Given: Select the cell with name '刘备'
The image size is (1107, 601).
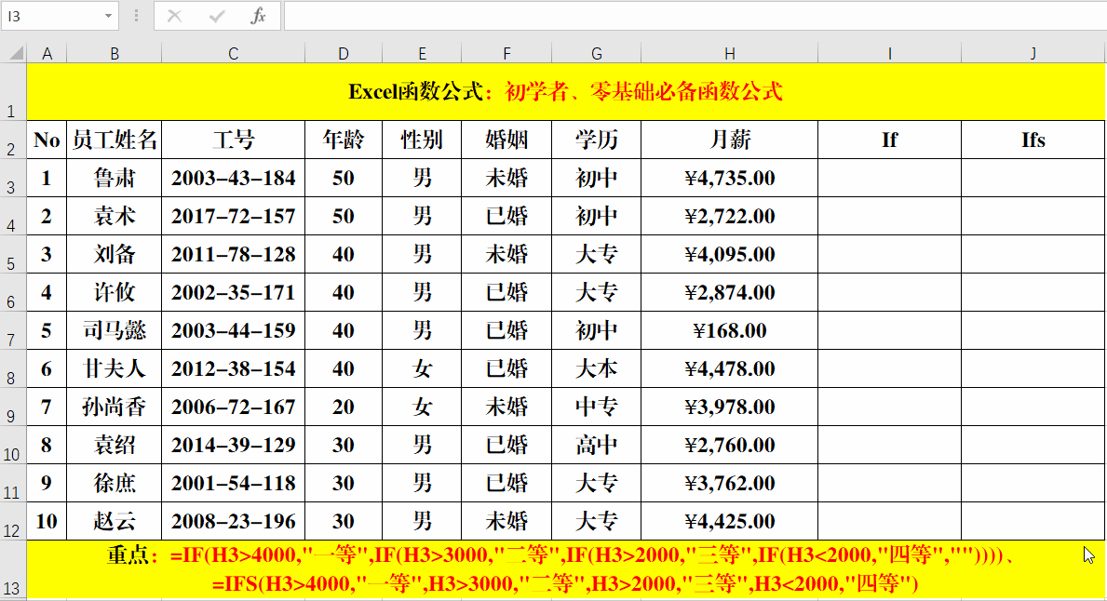Looking at the screenshot, I should coord(115,254).
